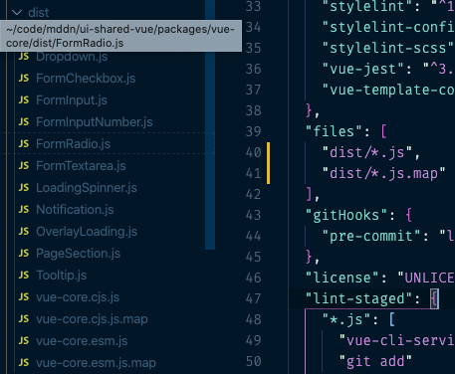Click the JS icon beside OverlayLoading.js
This screenshot has height=374, width=455.
click(24, 232)
